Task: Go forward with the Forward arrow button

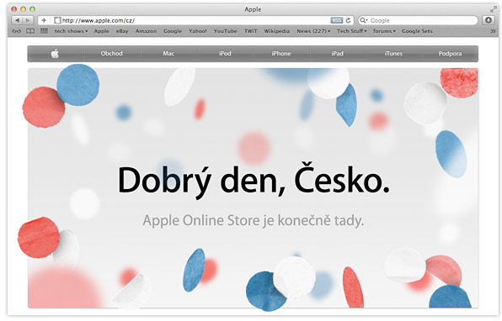Action: click(28, 20)
